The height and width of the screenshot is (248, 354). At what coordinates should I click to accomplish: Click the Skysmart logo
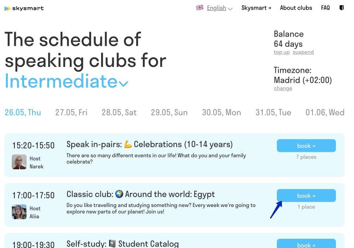pyautogui.click(x=24, y=8)
